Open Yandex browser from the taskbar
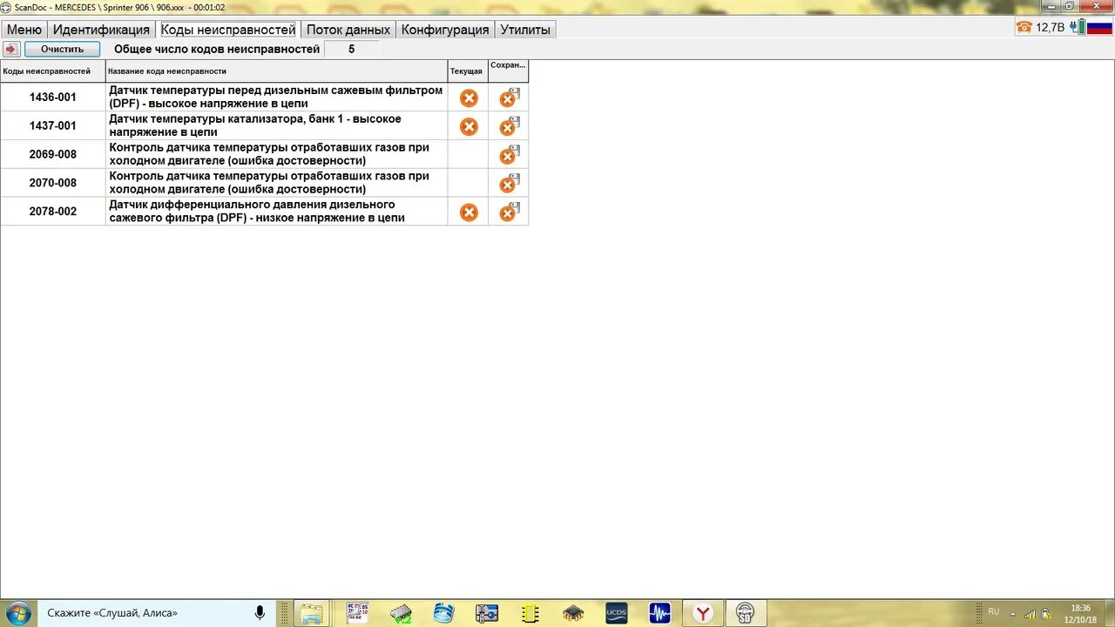 (702, 613)
